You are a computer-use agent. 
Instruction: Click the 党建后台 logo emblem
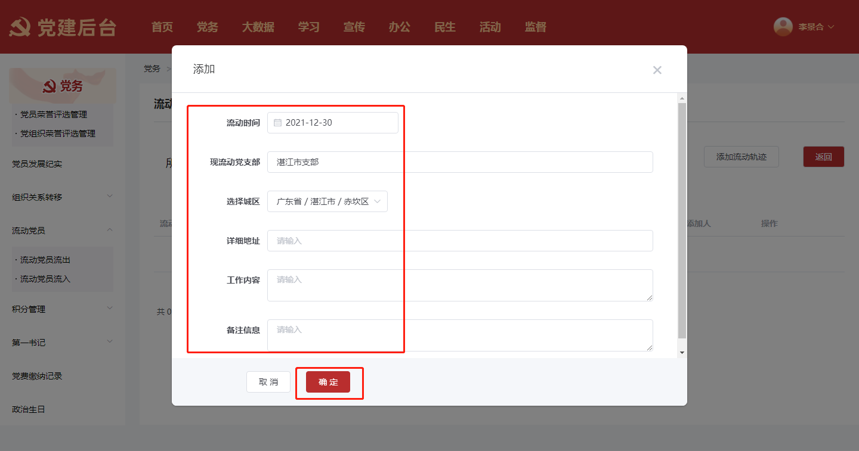coord(20,27)
